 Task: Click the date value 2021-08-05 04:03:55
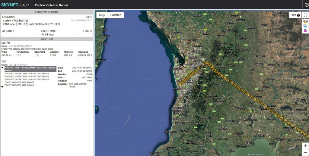point(81,20)
